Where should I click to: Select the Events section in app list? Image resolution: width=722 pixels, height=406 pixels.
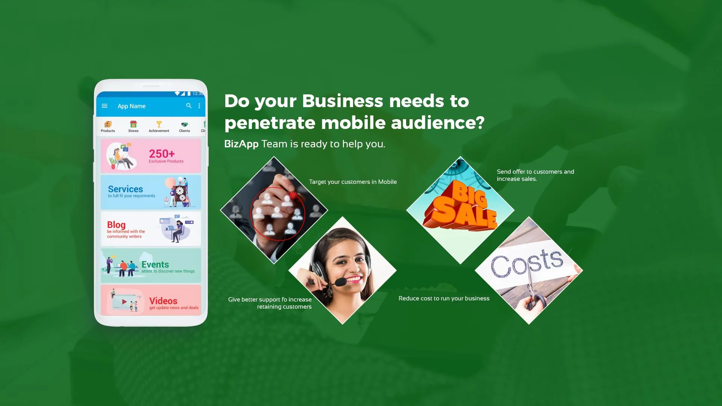coord(151,266)
